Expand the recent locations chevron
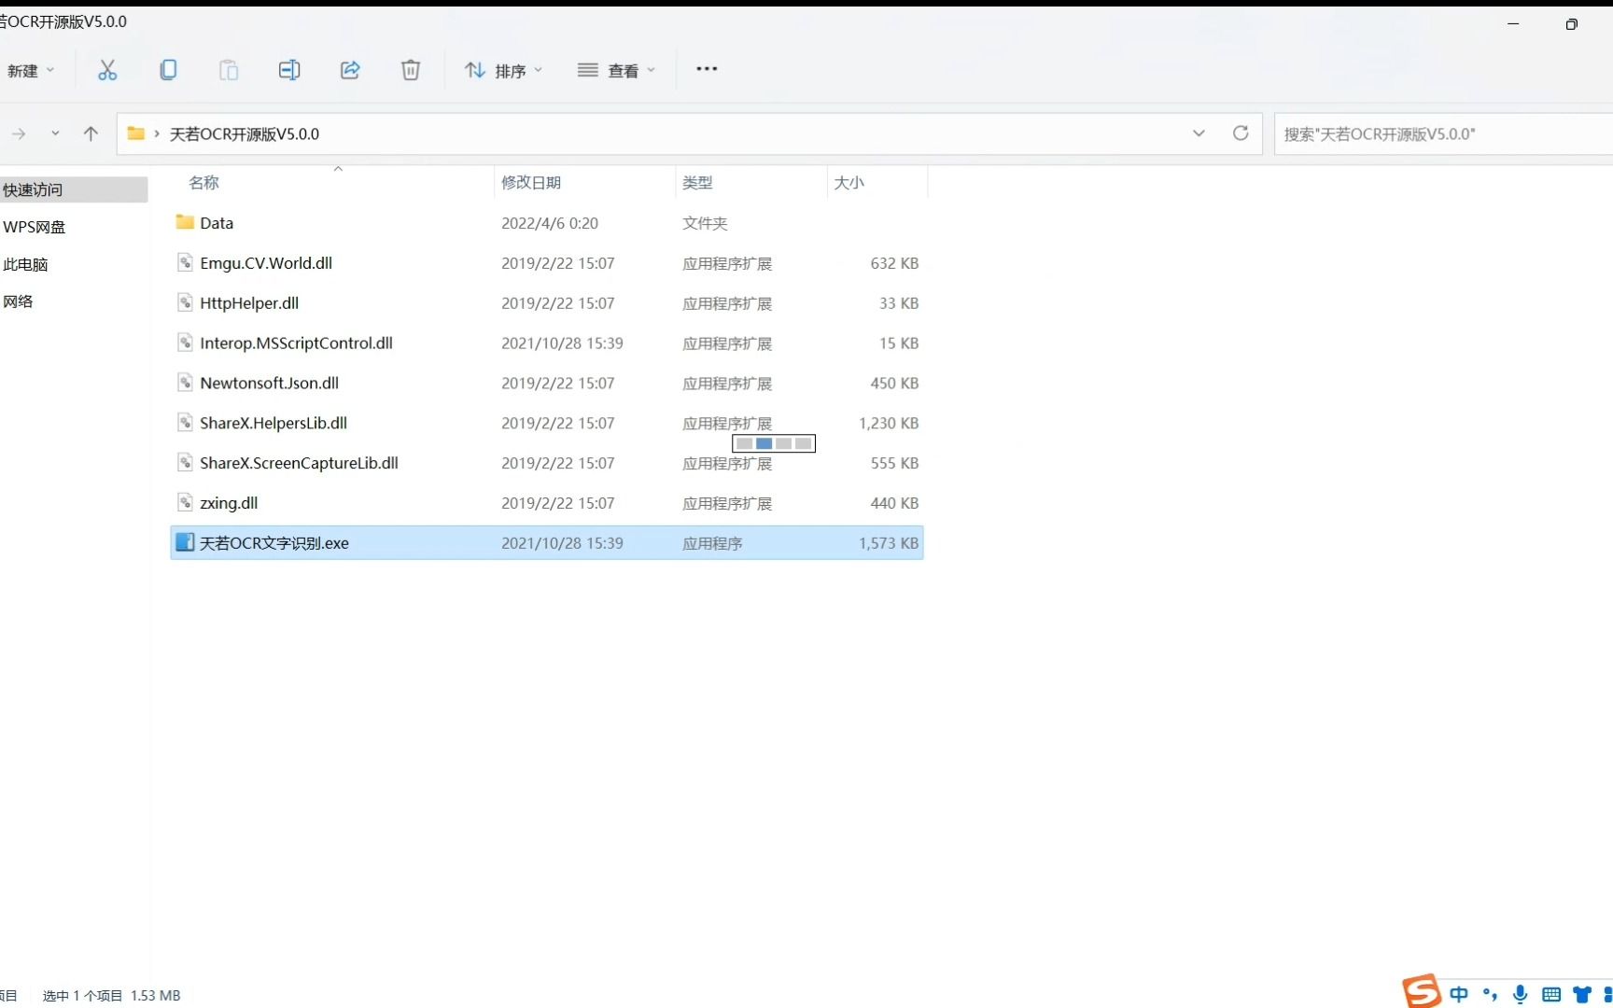 (55, 133)
